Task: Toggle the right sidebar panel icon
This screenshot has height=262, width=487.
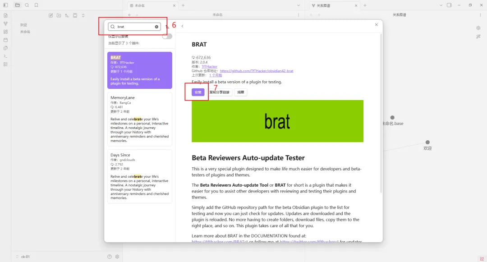Action: pos(449,5)
